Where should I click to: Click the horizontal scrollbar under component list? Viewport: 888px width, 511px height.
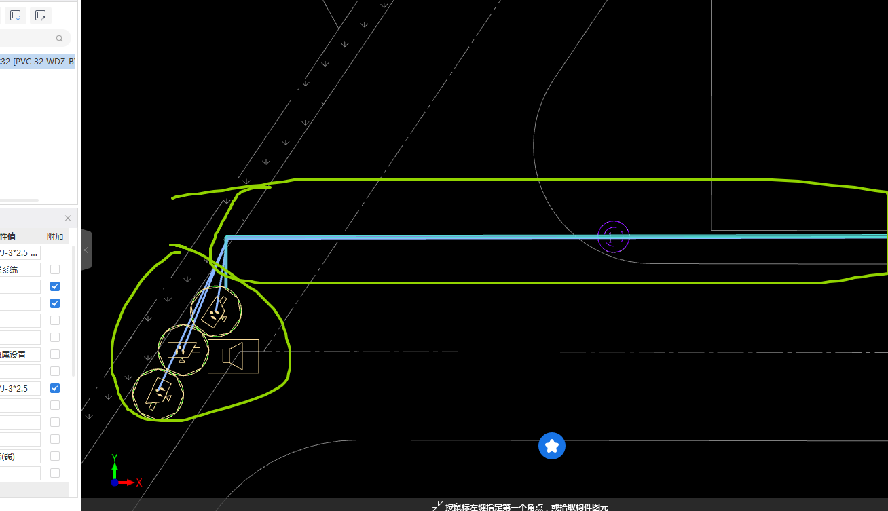(19, 200)
